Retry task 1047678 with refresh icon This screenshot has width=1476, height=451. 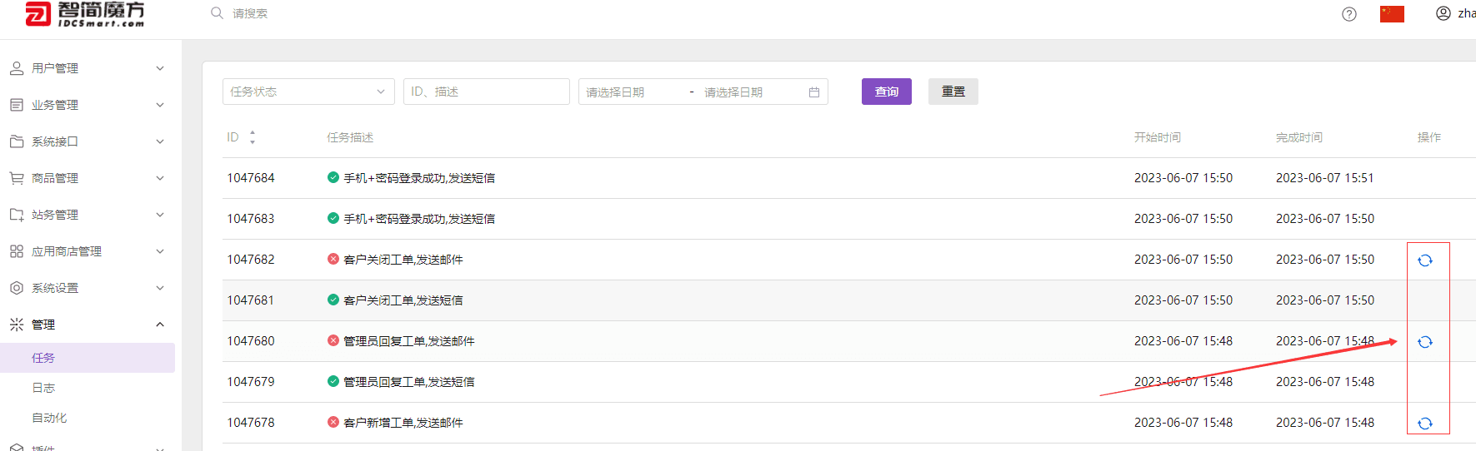coord(1425,424)
